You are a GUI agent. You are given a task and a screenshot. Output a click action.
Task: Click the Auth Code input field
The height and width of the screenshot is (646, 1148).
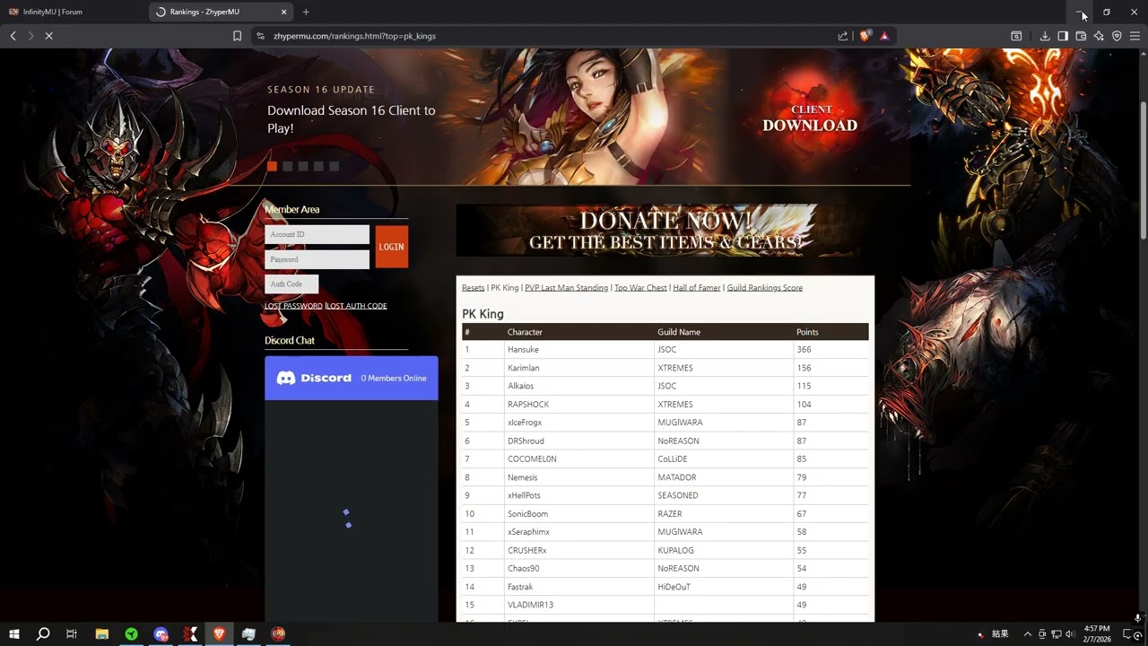point(291,284)
